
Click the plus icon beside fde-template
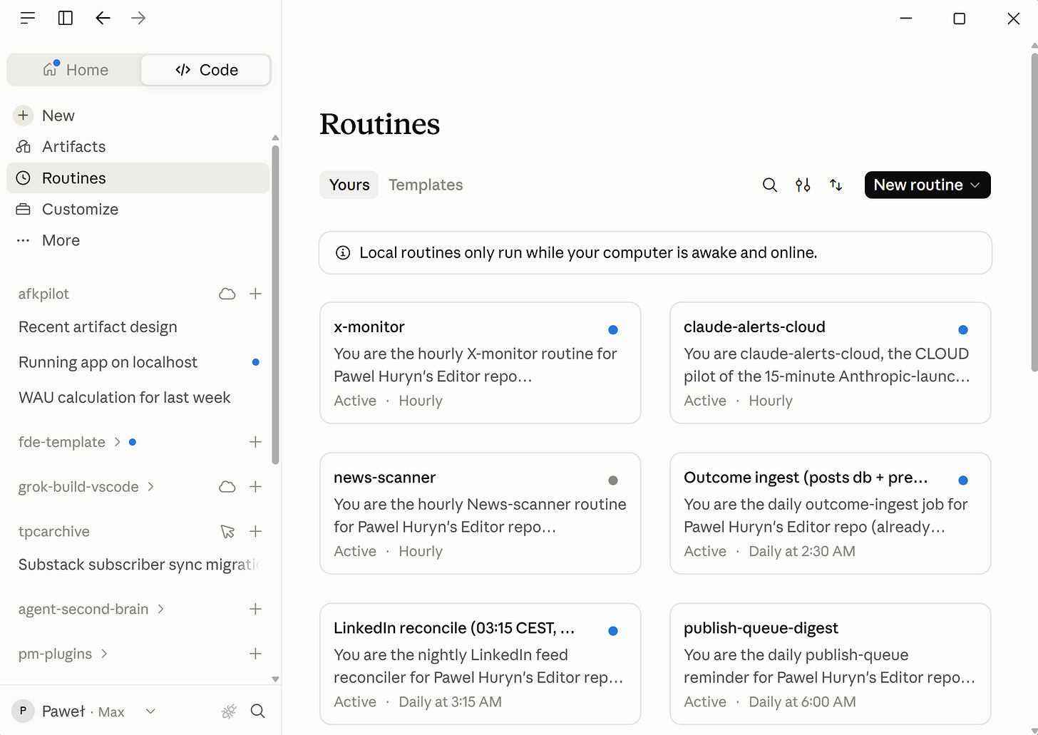point(256,442)
